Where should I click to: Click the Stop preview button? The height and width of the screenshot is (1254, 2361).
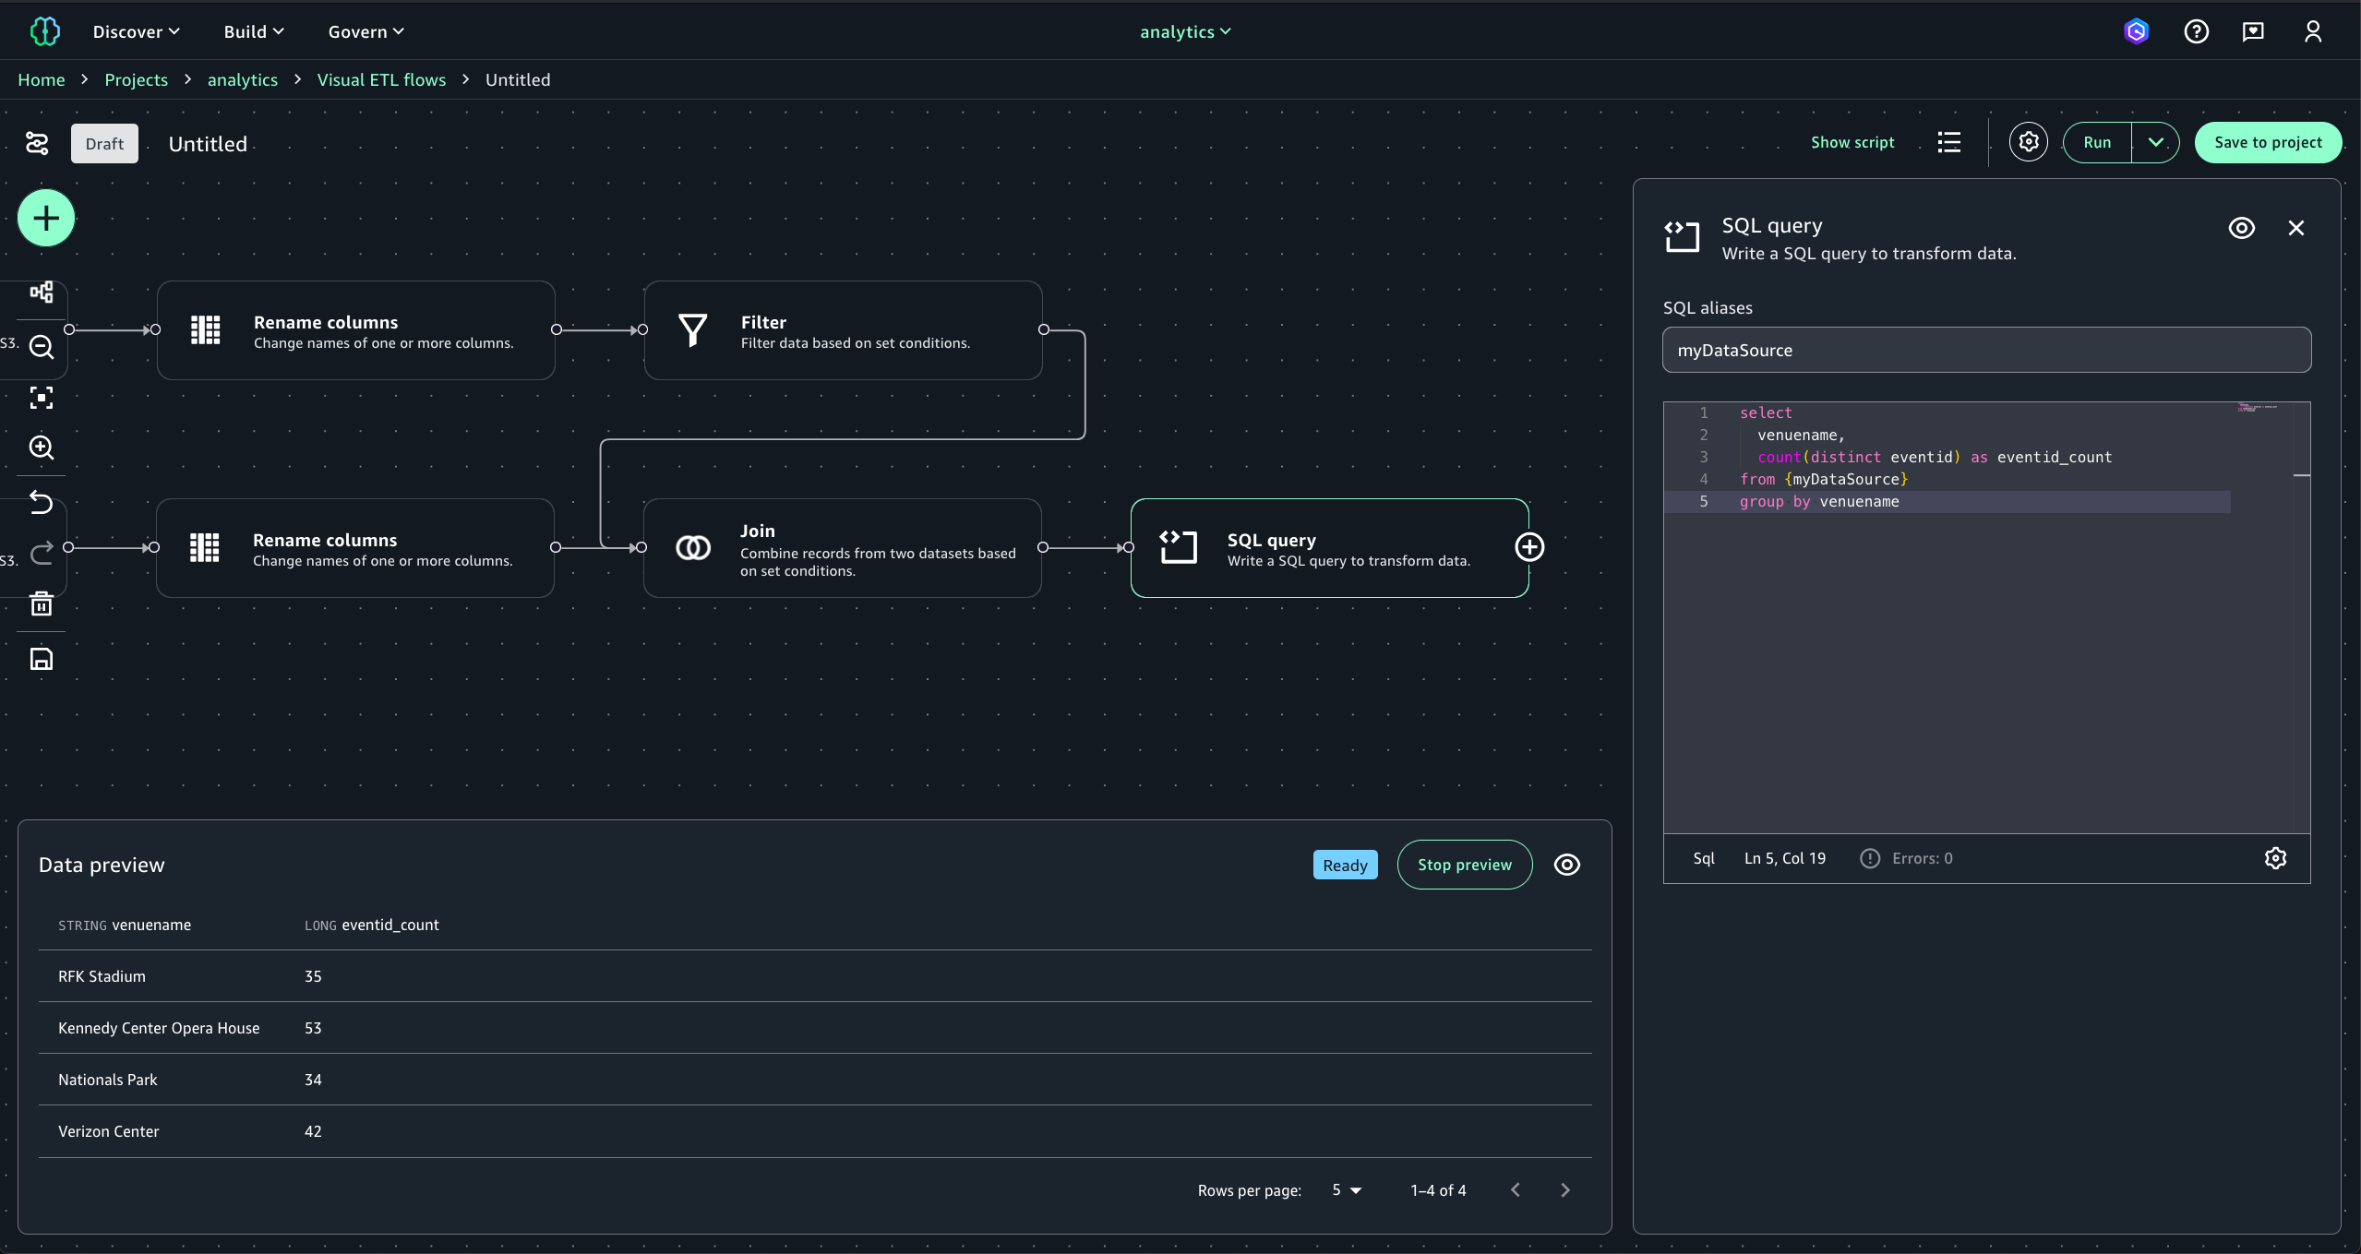coord(1464,865)
